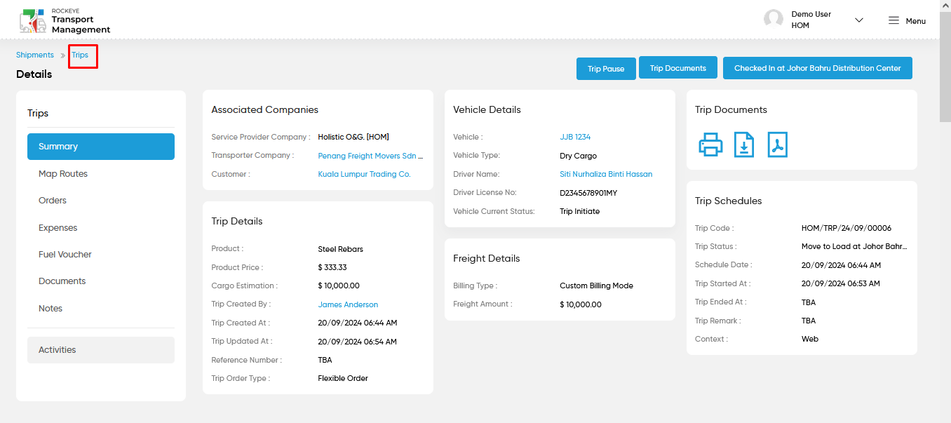Image resolution: width=951 pixels, height=423 pixels.
Task: Click Move to Load trip status text
Action: (x=854, y=246)
